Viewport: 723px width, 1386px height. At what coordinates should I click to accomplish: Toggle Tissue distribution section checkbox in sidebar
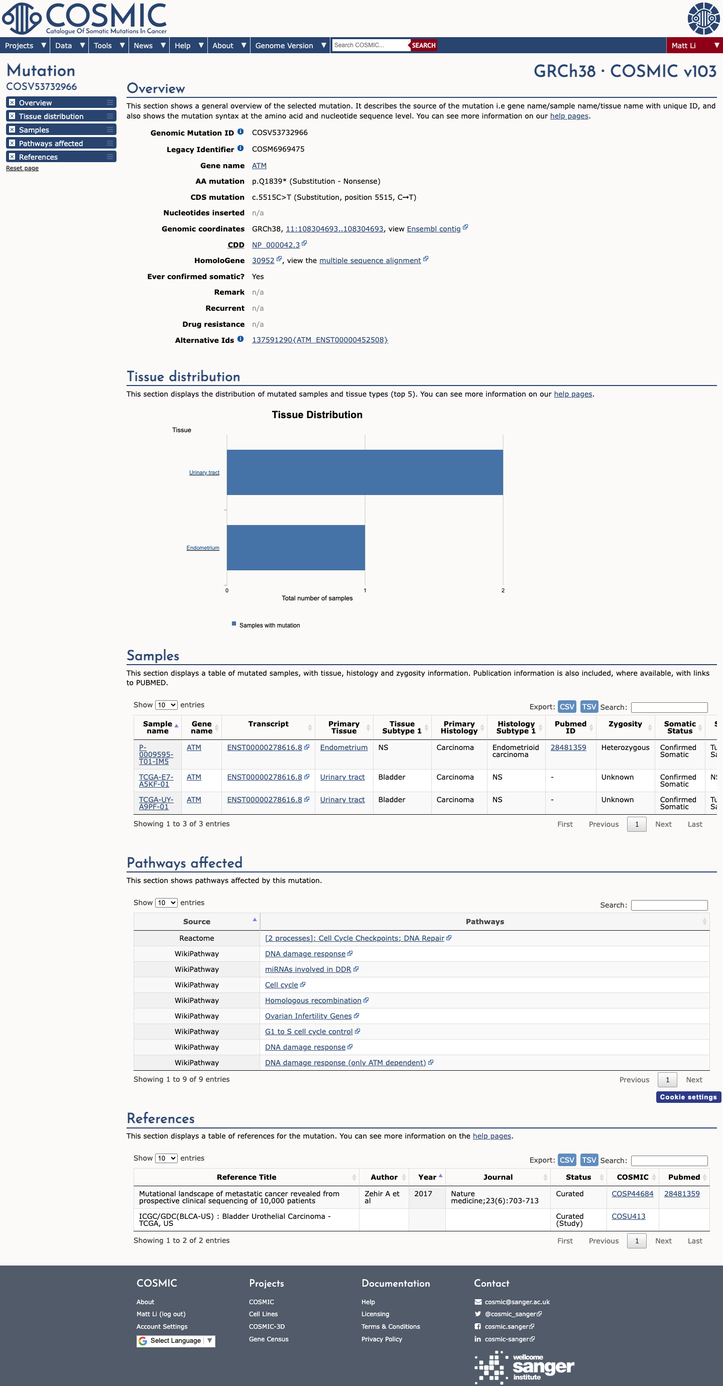12,115
